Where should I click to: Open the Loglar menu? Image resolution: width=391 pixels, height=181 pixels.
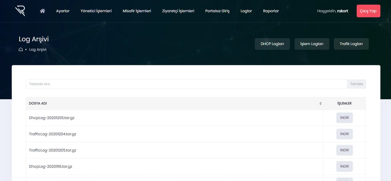pyautogui.click(x=246, y=11)
